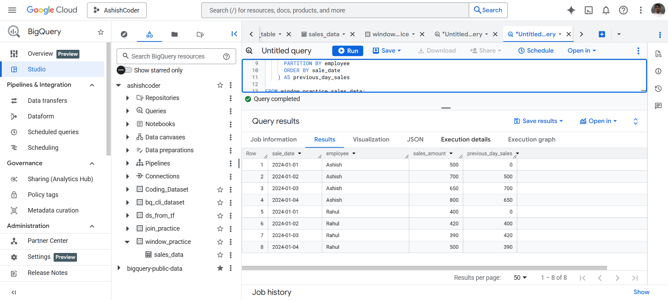The height and width of the screenshot is (300, 668).
Task: Star the ashishcoder project
Action: [x=220, y=85]
